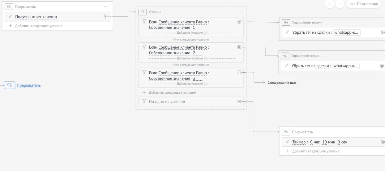Click Следующий шаг button

click(x=282, y=83)
